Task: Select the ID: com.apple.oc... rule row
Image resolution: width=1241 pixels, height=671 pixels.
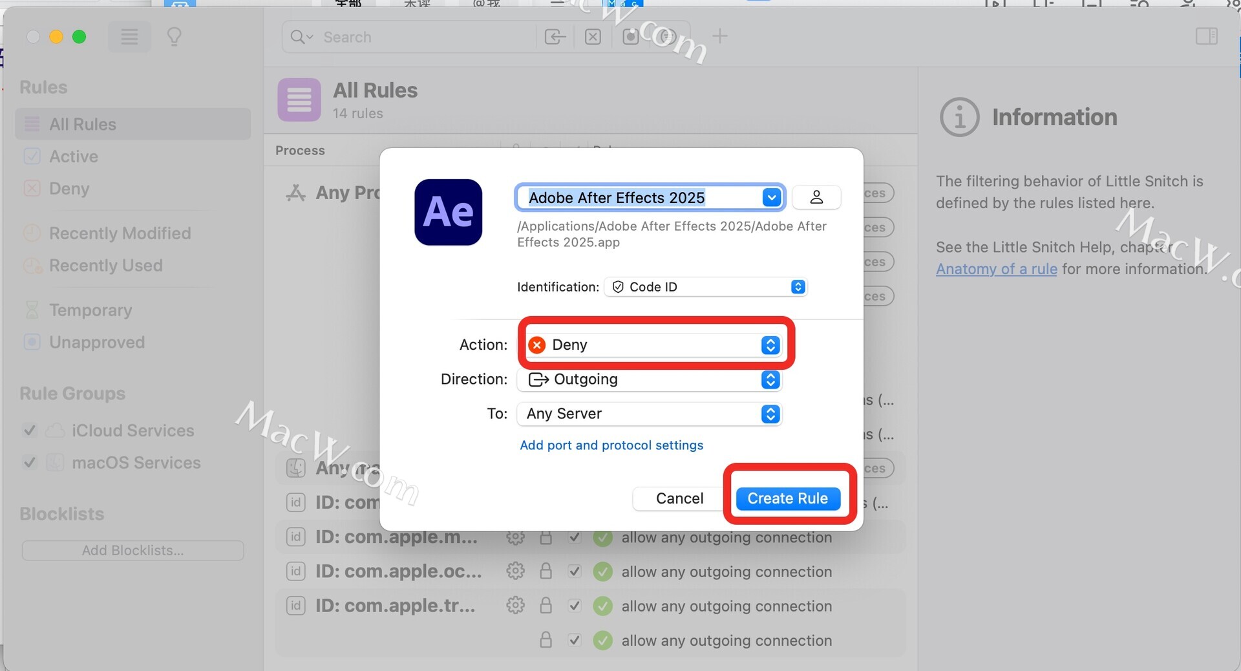Action: click(x=591, y=571)
